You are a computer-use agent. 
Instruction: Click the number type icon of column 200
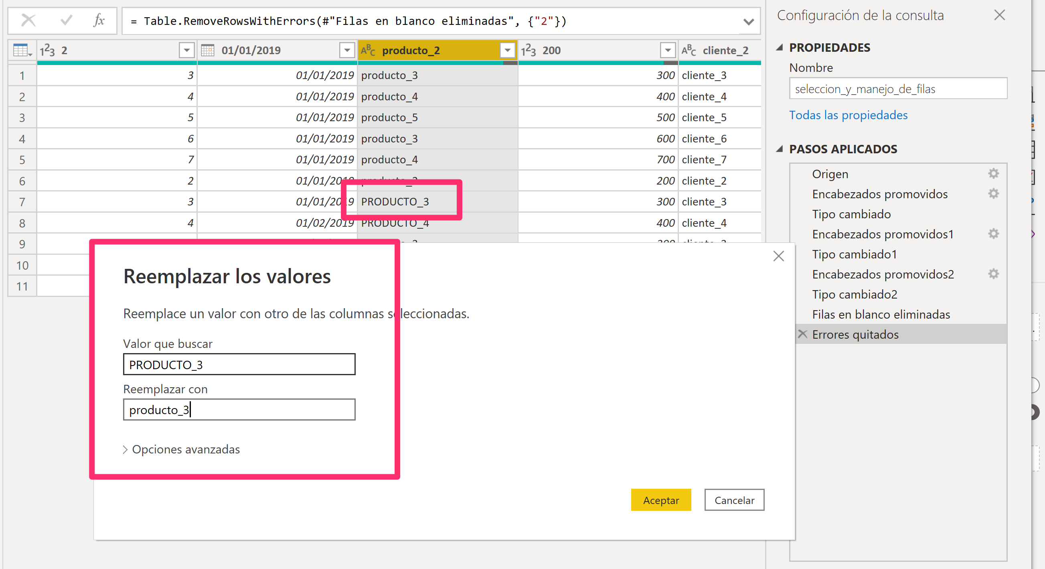pos(529,50)
